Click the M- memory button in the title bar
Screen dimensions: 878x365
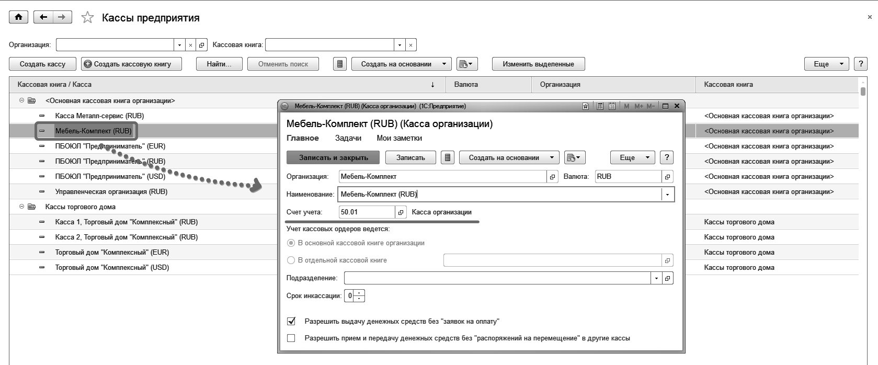click(651, 106)
